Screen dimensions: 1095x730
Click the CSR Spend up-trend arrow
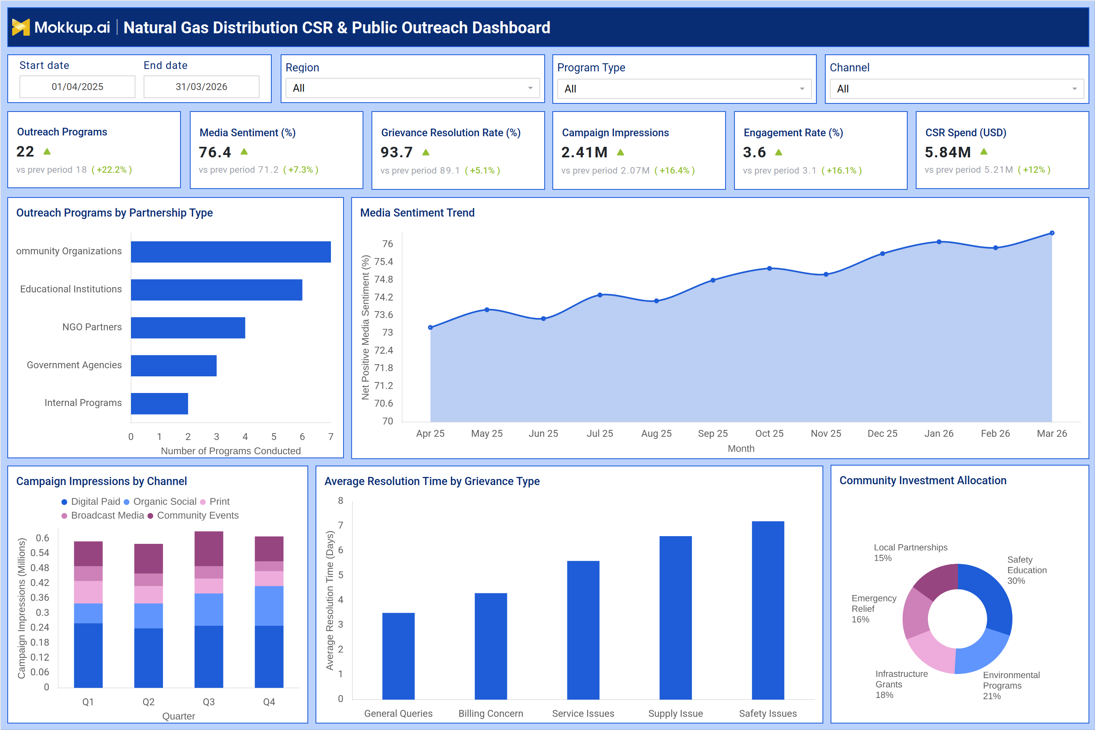click(x=984, y=152)
